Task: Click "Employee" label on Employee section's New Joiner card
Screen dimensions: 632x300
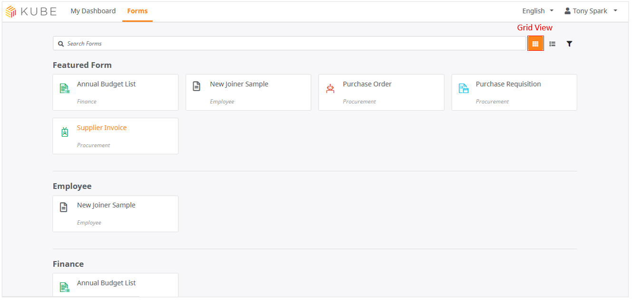Action: pyautogui.click(x=89, y=223)
